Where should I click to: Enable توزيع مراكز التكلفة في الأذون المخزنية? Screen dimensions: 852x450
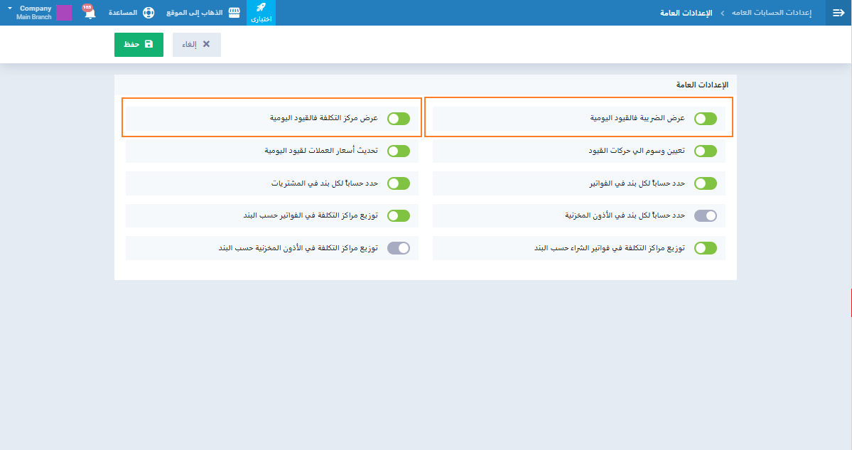[x=398, y=248]
